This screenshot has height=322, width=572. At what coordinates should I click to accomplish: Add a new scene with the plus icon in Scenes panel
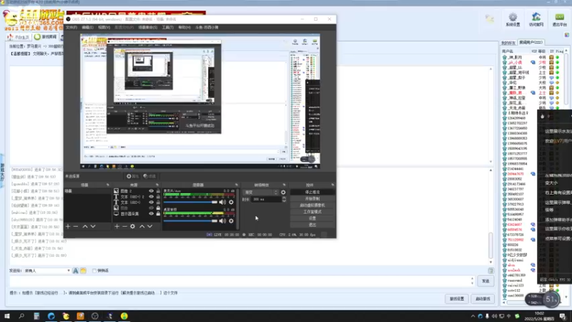(68, 226)
